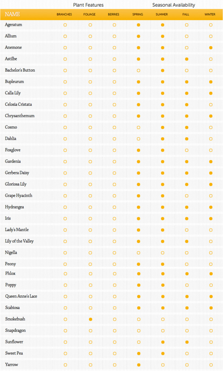Screen dimensions: 223x371
Task: Click the Seasonal Availability heading
Action: pyautogui.click(x=174, y=5)
